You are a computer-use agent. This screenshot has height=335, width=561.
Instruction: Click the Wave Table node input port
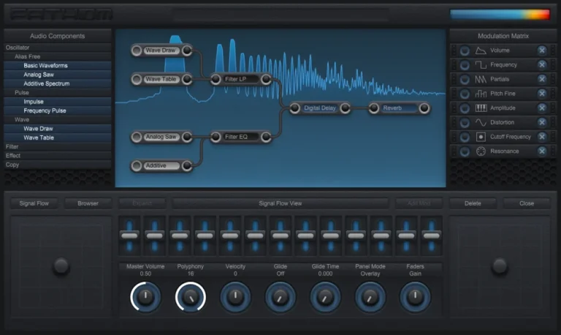point(137,79)
